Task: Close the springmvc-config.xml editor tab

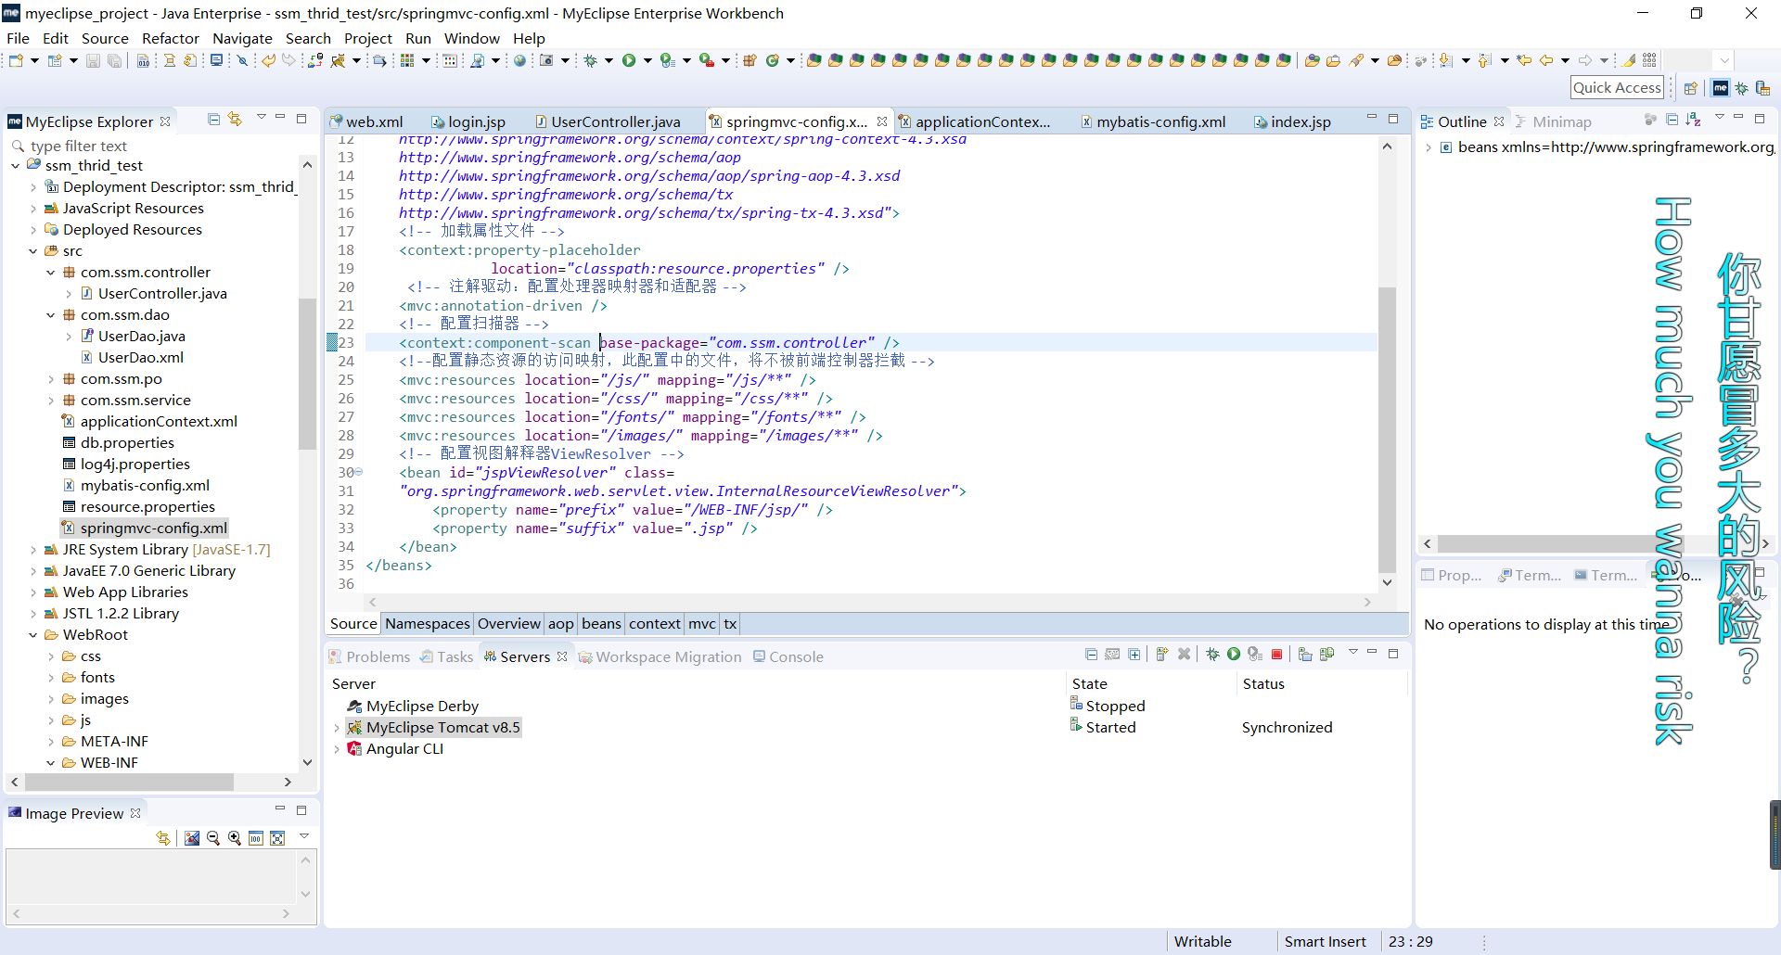Action: tap(882, 121)
